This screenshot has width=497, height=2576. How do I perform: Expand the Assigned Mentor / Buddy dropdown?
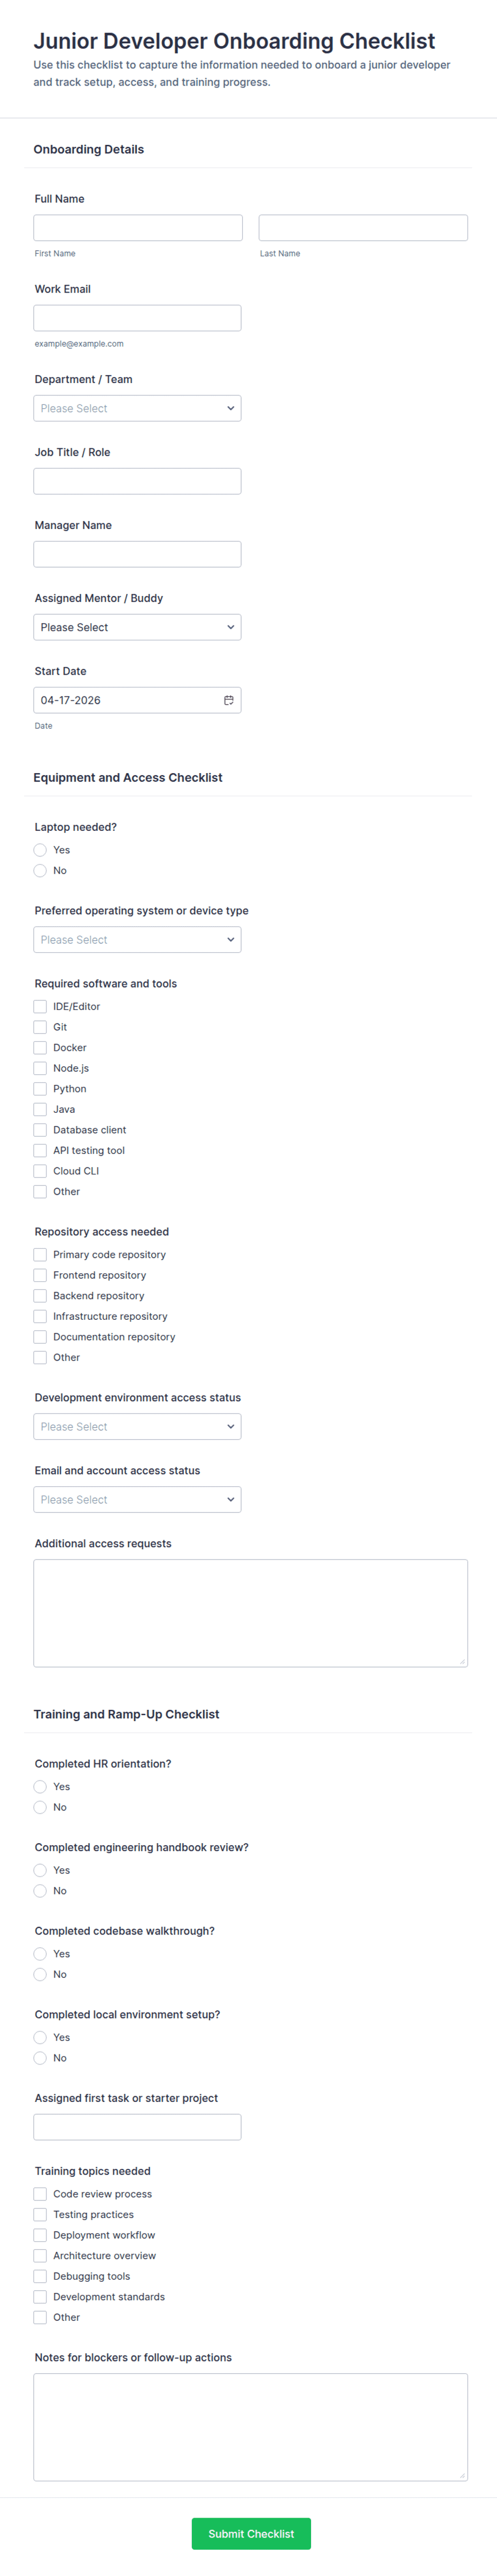pos(137,627)
